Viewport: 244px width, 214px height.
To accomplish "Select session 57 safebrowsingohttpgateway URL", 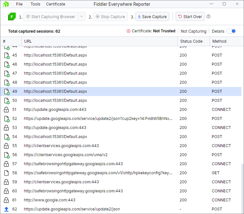I will click(73, 164).
